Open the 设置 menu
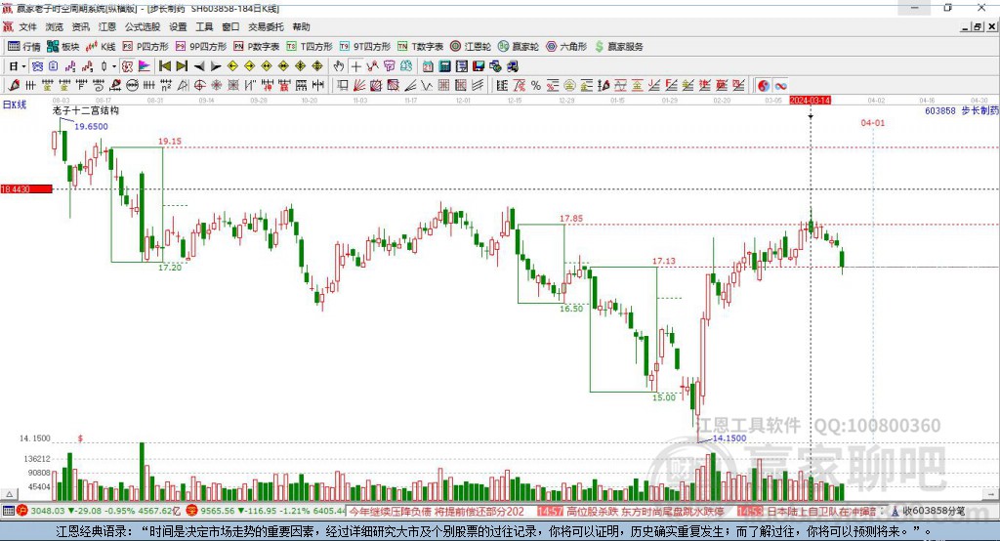1000x541 pixels. pos(178,26)
